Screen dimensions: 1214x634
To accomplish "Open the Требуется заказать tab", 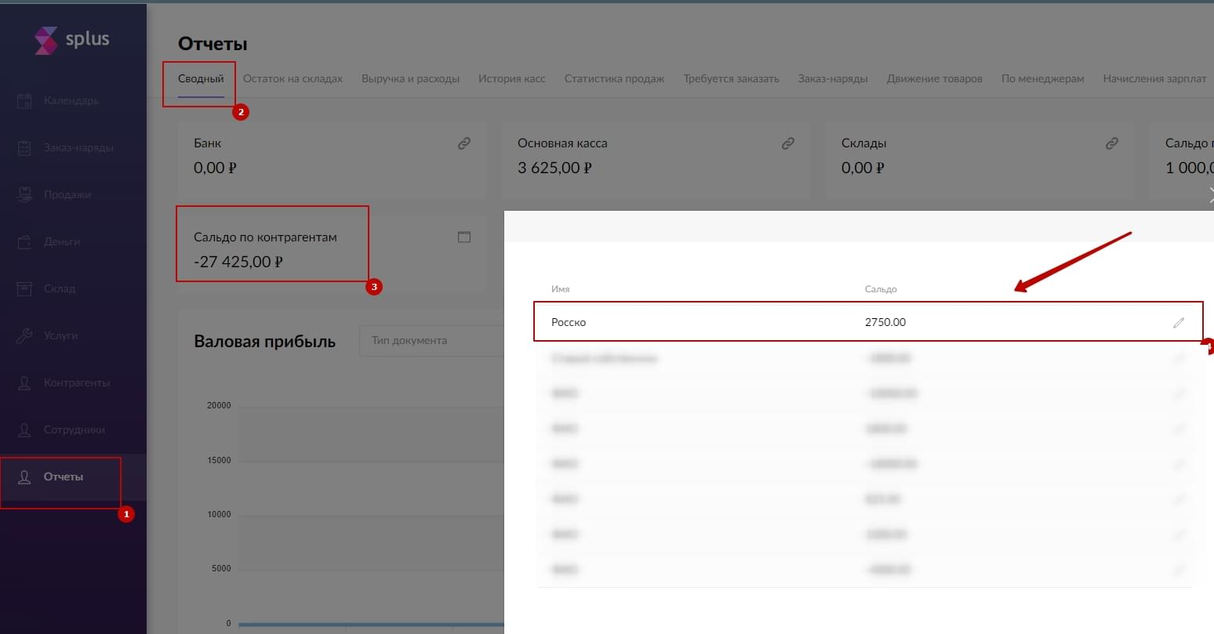I will point(731,78).
